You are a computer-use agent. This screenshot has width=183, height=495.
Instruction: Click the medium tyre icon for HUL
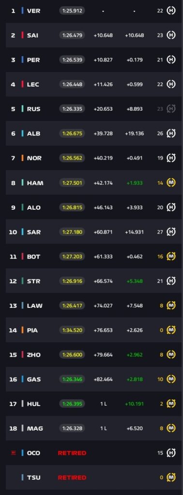click(171, 404)
